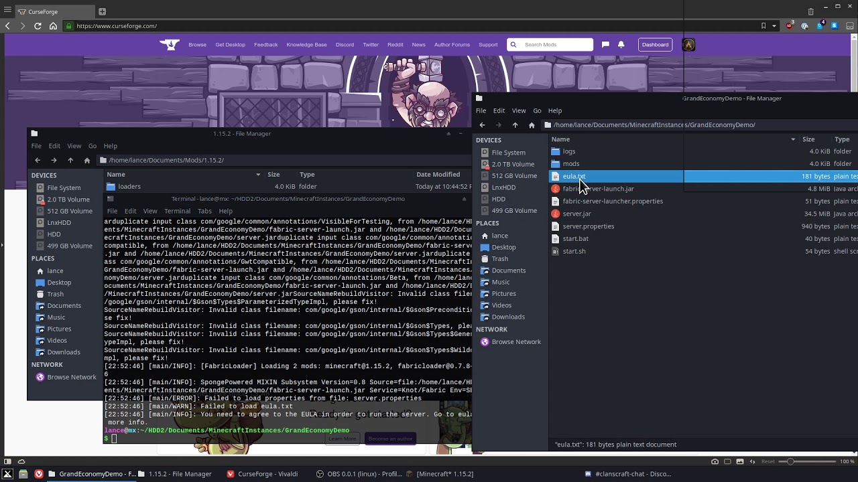Select the fabric-server-launcher.properties file

click(613, 202)
